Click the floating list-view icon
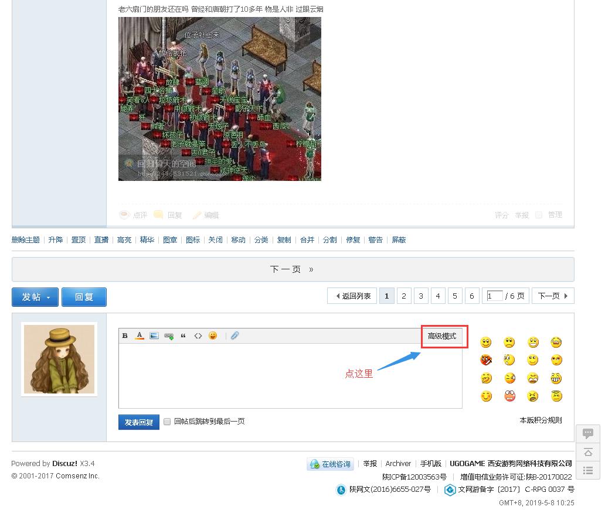The width and height of the screenshot is (605, 510). (x=587, y=470)
